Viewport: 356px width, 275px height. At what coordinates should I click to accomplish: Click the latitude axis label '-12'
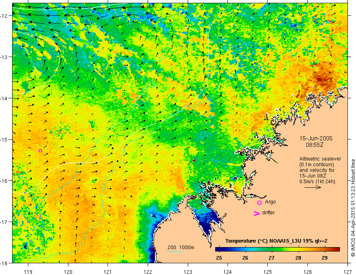(4, 16)
